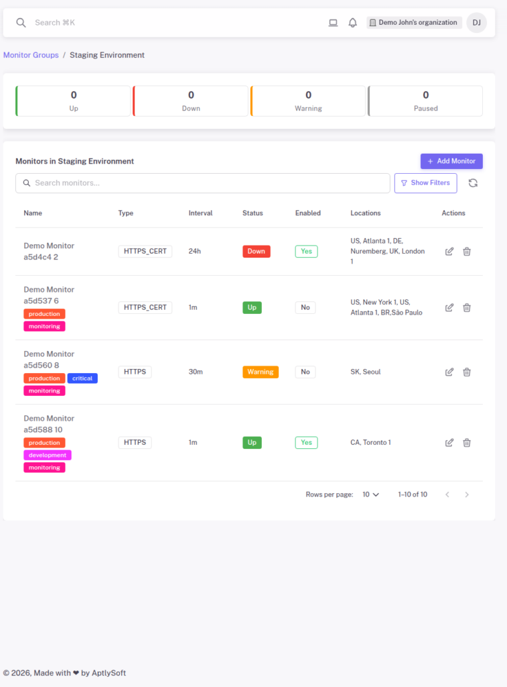Edit Demo Monitor a5d4c4 2
The height and width of the screenshot is (687, 507).
[x=449, y=252]
